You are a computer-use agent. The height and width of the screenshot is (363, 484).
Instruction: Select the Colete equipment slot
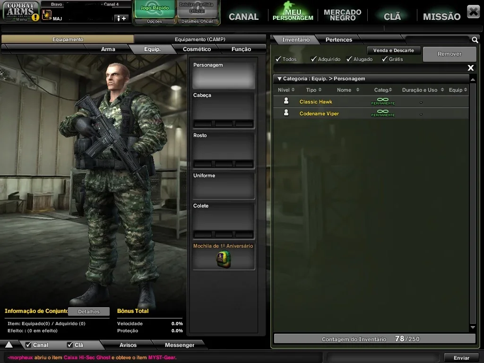click(224, 221)
